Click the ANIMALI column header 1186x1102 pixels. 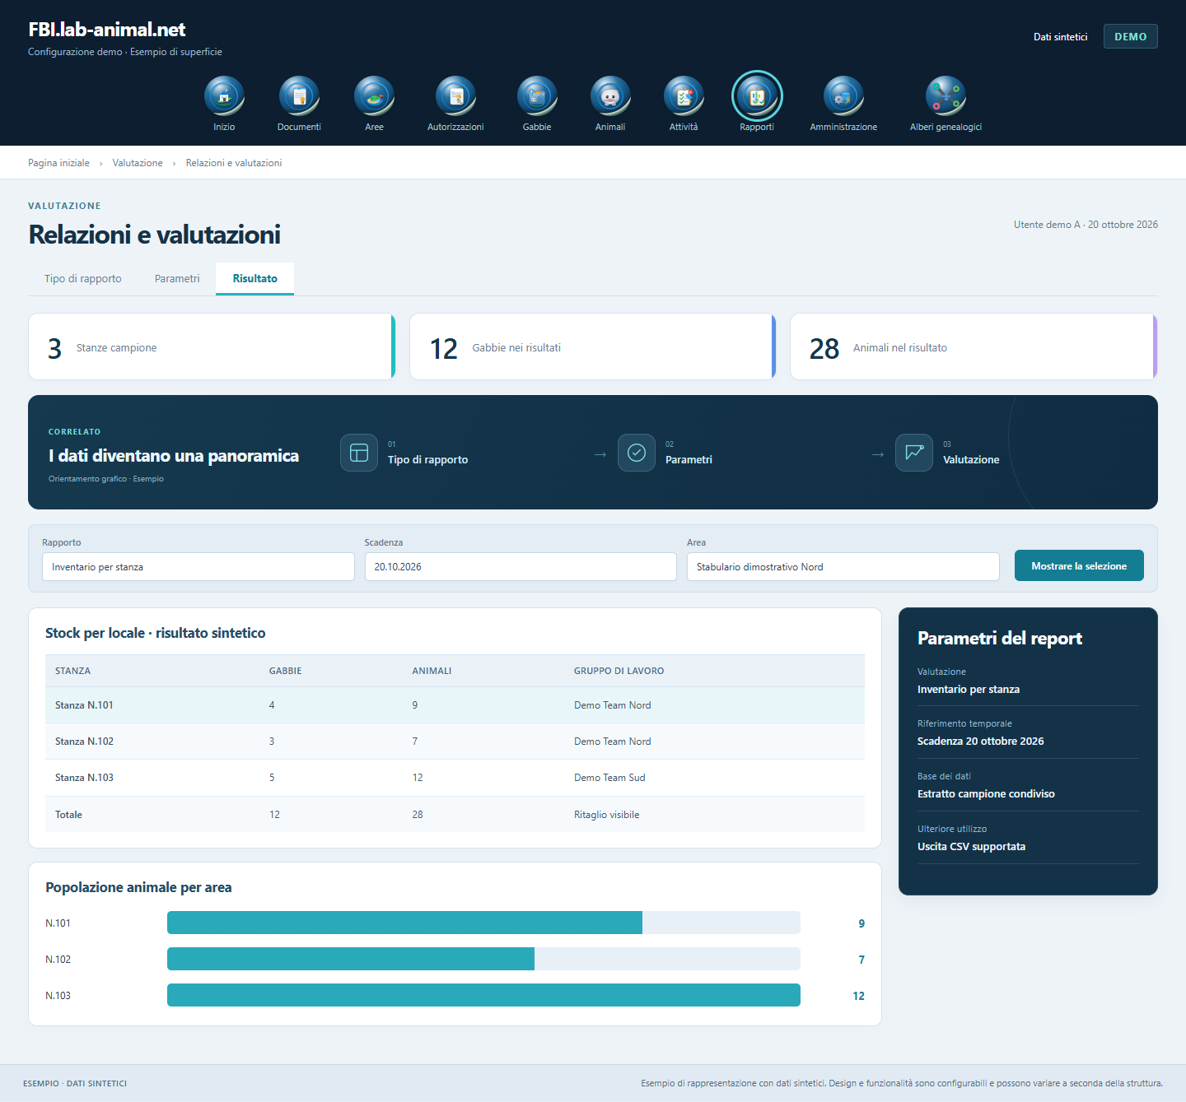coord(432,671)
